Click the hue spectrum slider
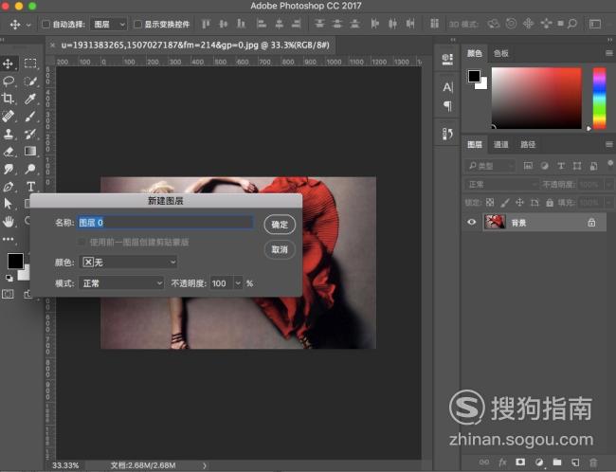Viewport: 616px width, 472px height. click(x=599, y=98)
